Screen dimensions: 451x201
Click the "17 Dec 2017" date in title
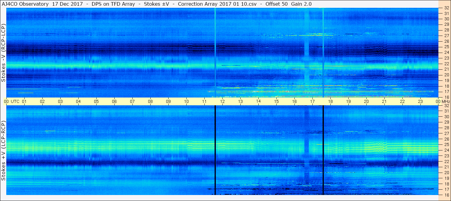pyautogui.click(x=68, y=4)
